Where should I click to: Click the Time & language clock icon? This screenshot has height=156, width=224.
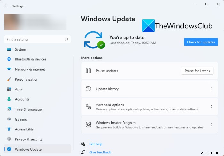click(9, 109)
